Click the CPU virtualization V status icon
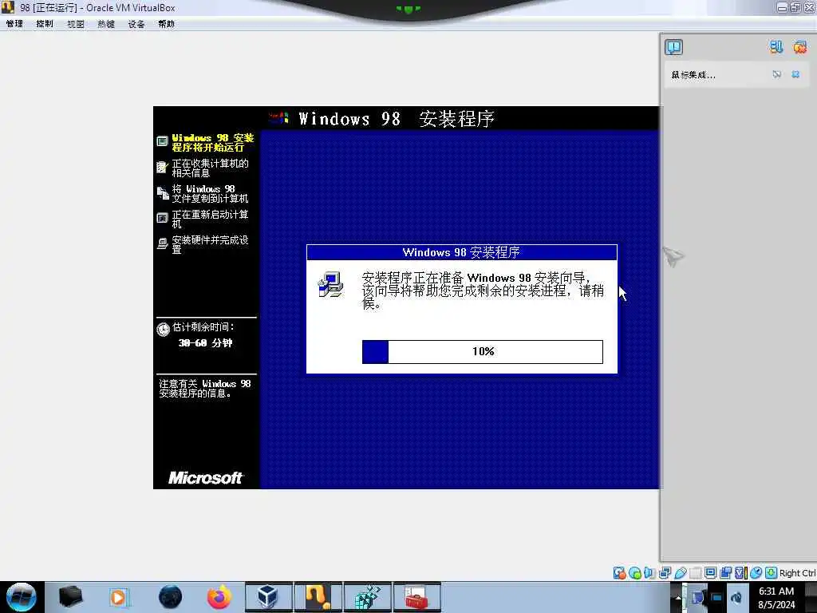The width and height of the screenshot is (817, 613). pos(740,573)
